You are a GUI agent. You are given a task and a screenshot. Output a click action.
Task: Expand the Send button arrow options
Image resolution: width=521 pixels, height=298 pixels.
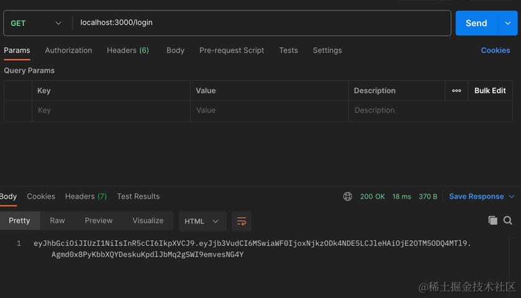507,23
